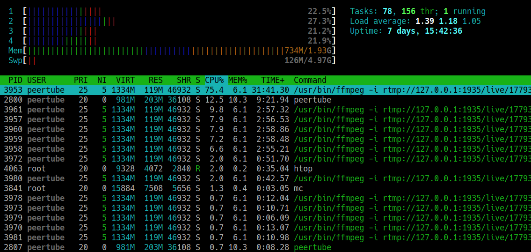Screen dimensions: 531x252
Task: Sort by the MEM% column header
Action: [238, 80]
